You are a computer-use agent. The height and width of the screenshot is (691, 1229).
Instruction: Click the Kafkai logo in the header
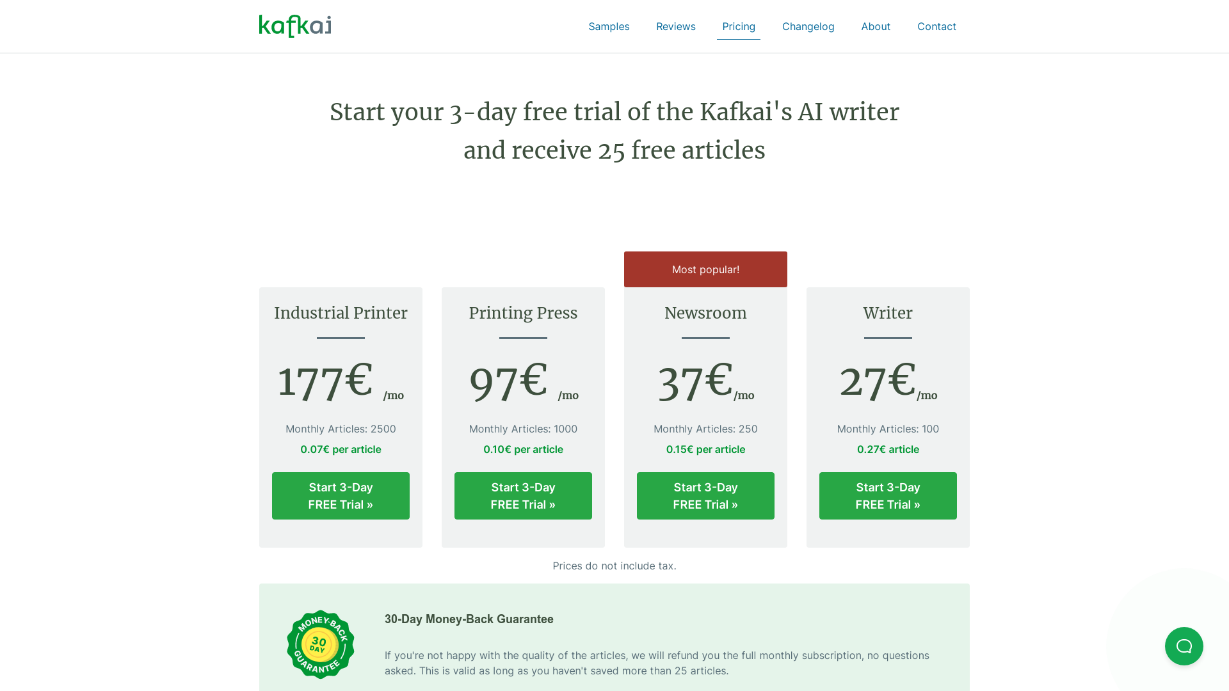point(296,26)
